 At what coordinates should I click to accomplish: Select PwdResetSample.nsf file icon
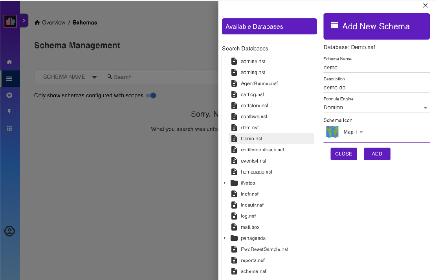click(234, 249)
